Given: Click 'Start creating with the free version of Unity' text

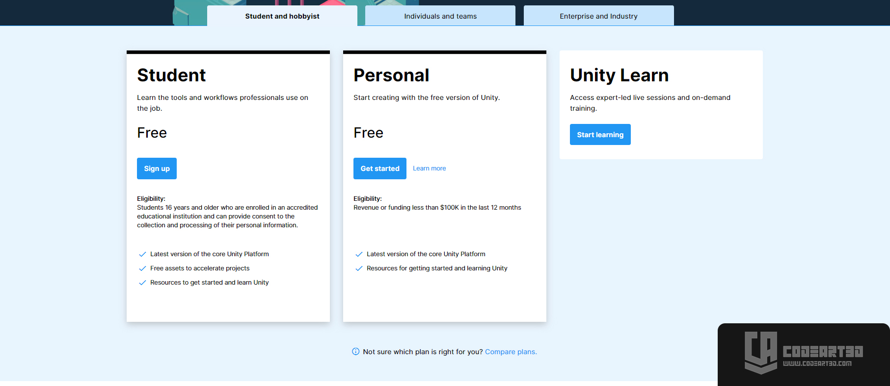Looking at the screenshot, I should pos(427,97).
